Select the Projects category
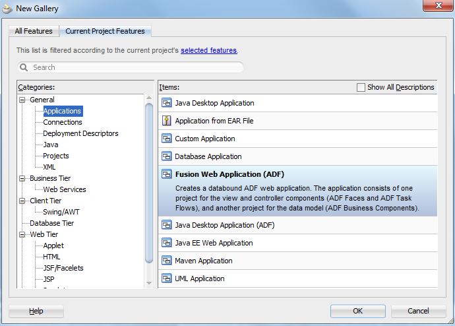This screenshot has height=326, width=455. (55, 156)
